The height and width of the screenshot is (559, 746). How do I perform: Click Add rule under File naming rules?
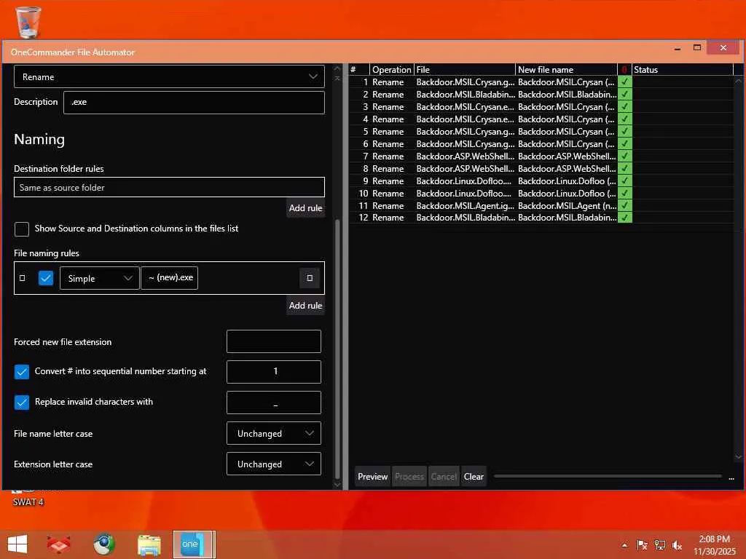click(305, 305)
